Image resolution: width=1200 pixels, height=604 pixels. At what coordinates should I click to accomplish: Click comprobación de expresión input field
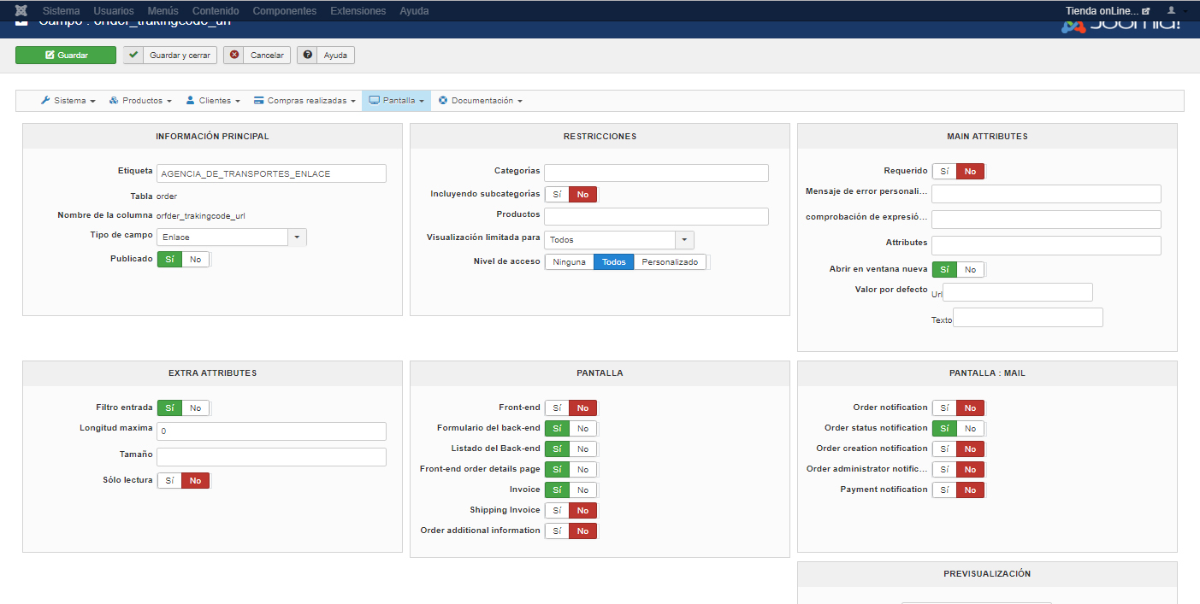click(1047, 220)
